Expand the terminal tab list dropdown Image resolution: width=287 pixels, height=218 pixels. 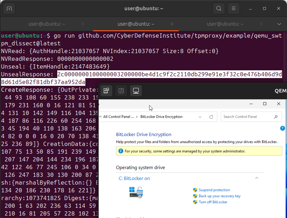pyautogui.click(x=279, y=24)
